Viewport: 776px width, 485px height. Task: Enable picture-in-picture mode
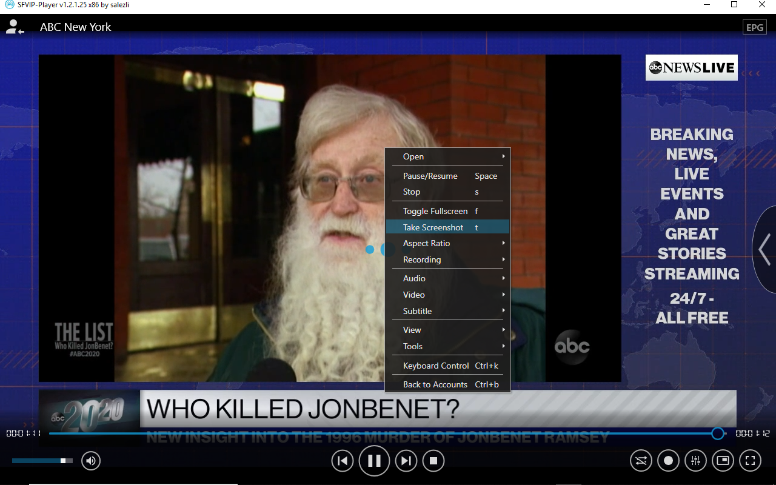coord(723,461)
